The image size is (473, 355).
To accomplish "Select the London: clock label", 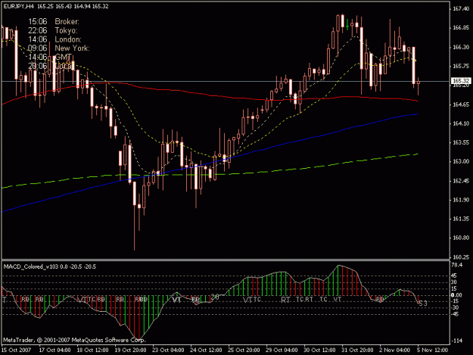I will click(68, 39).
